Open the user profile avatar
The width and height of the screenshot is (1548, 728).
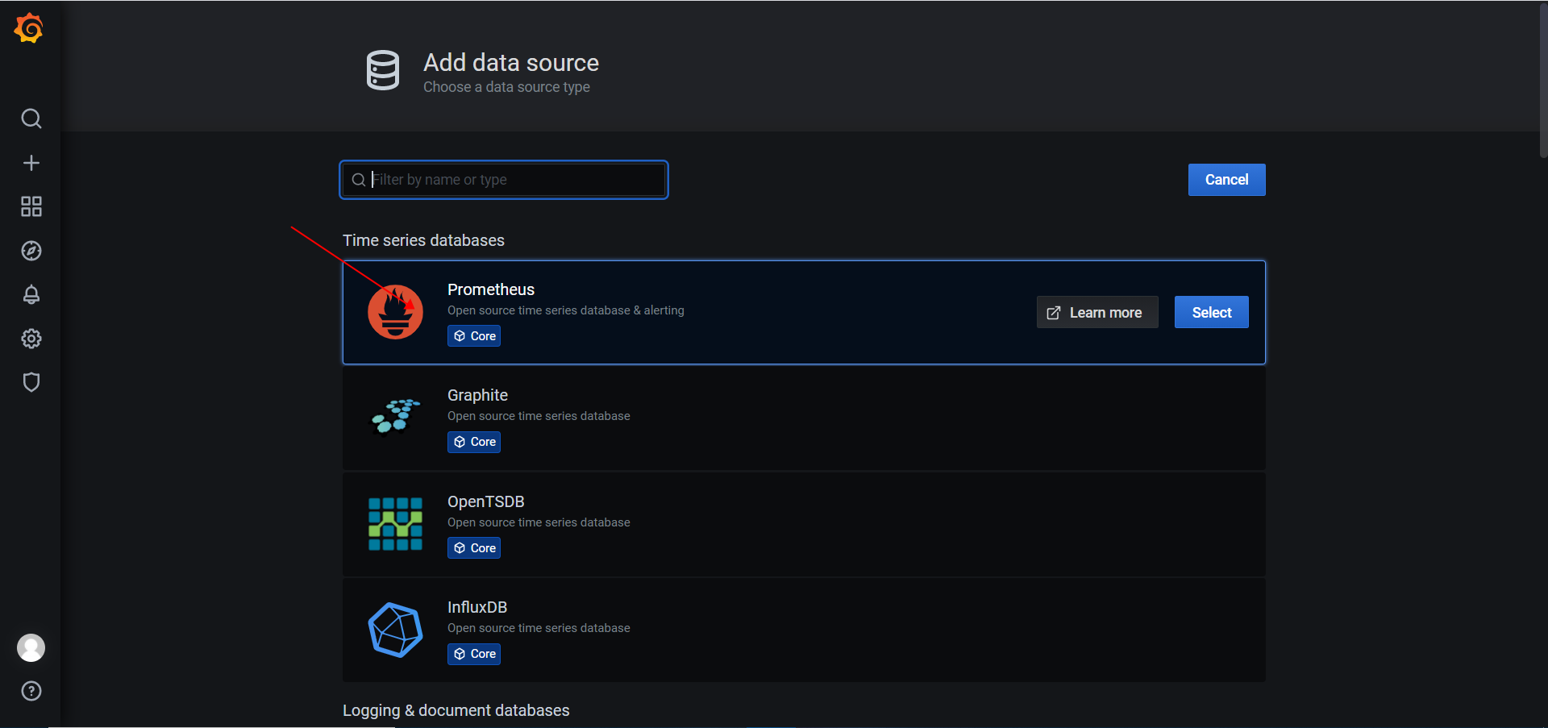coord(31,647)
